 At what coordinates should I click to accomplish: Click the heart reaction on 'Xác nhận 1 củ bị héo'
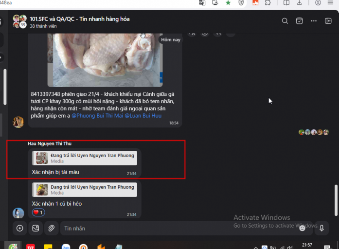coord(38,213)
